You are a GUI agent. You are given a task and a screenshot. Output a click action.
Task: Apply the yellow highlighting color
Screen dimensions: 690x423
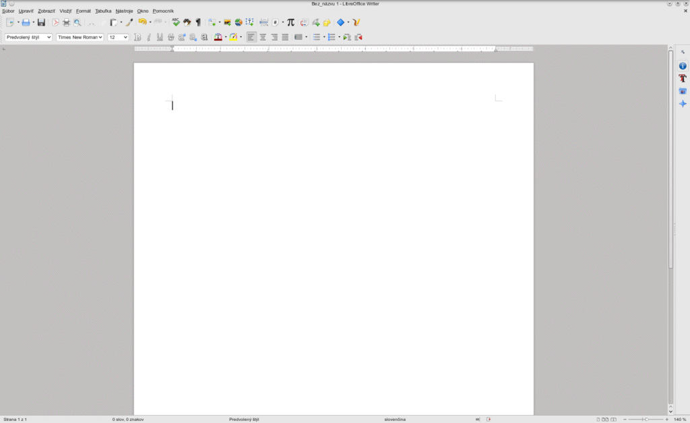click(x=233, y=38)
